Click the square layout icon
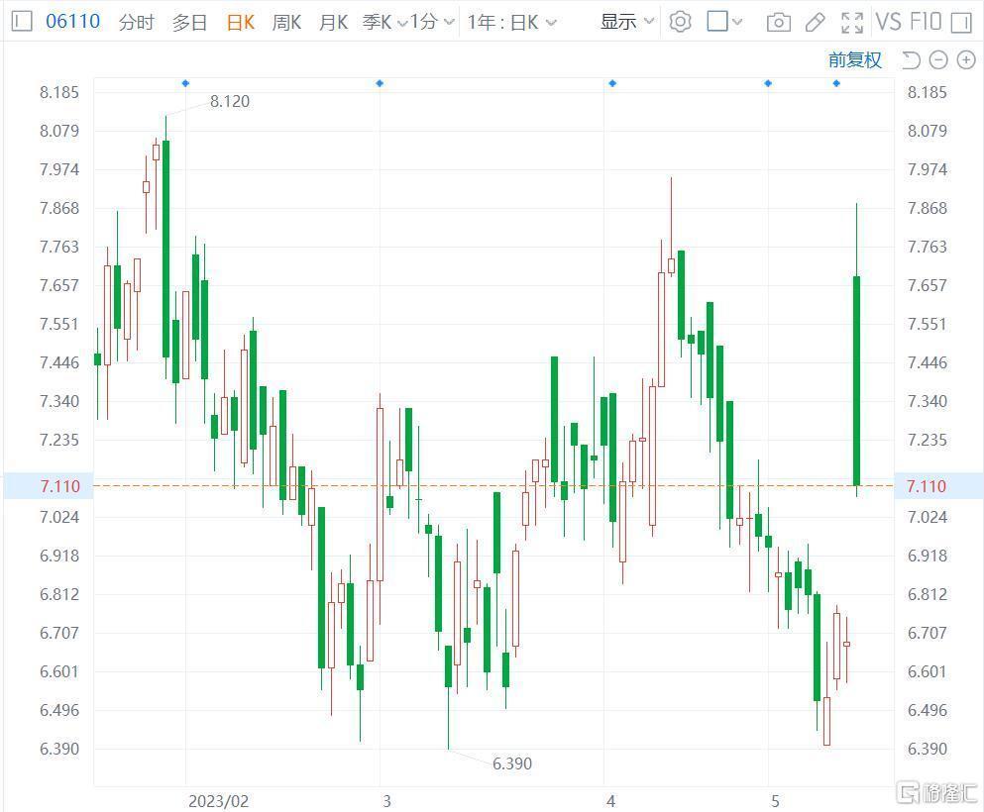984x812 pixels. 717,22
